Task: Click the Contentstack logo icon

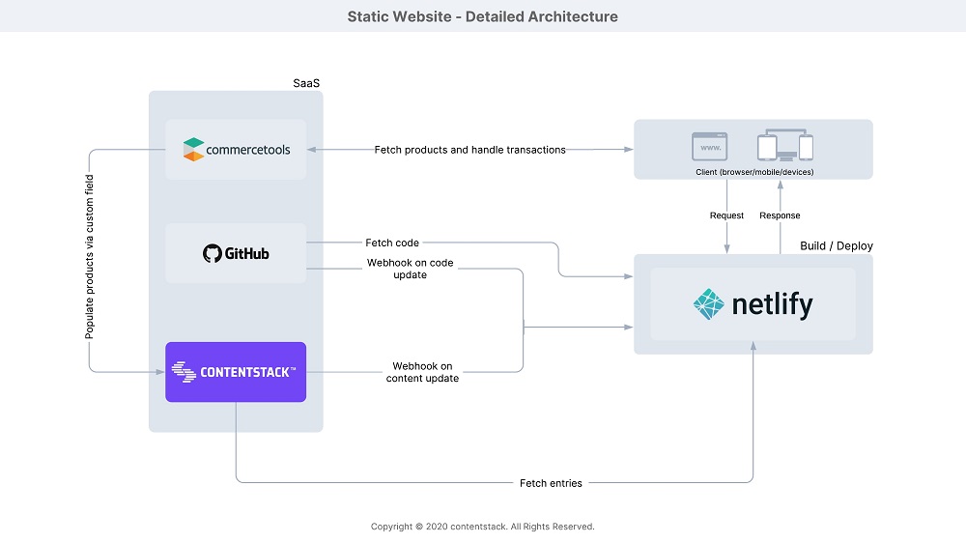Action: pyautogui.click(x=184, y=372)
